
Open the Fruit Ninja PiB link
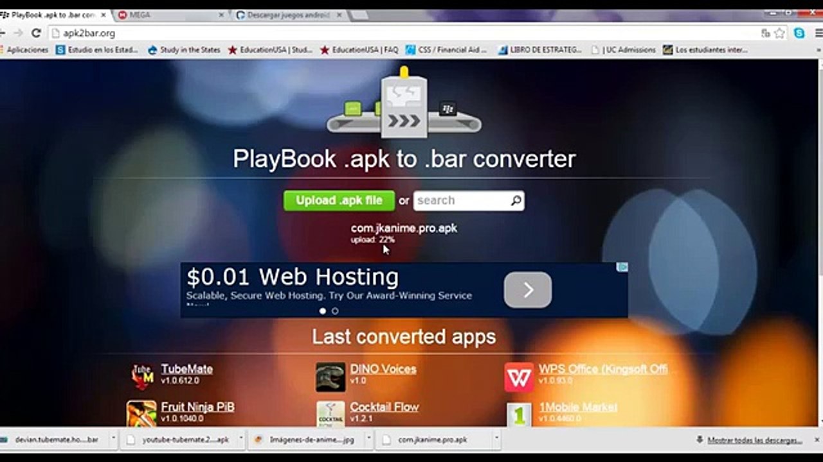click(x=197, y=407)
